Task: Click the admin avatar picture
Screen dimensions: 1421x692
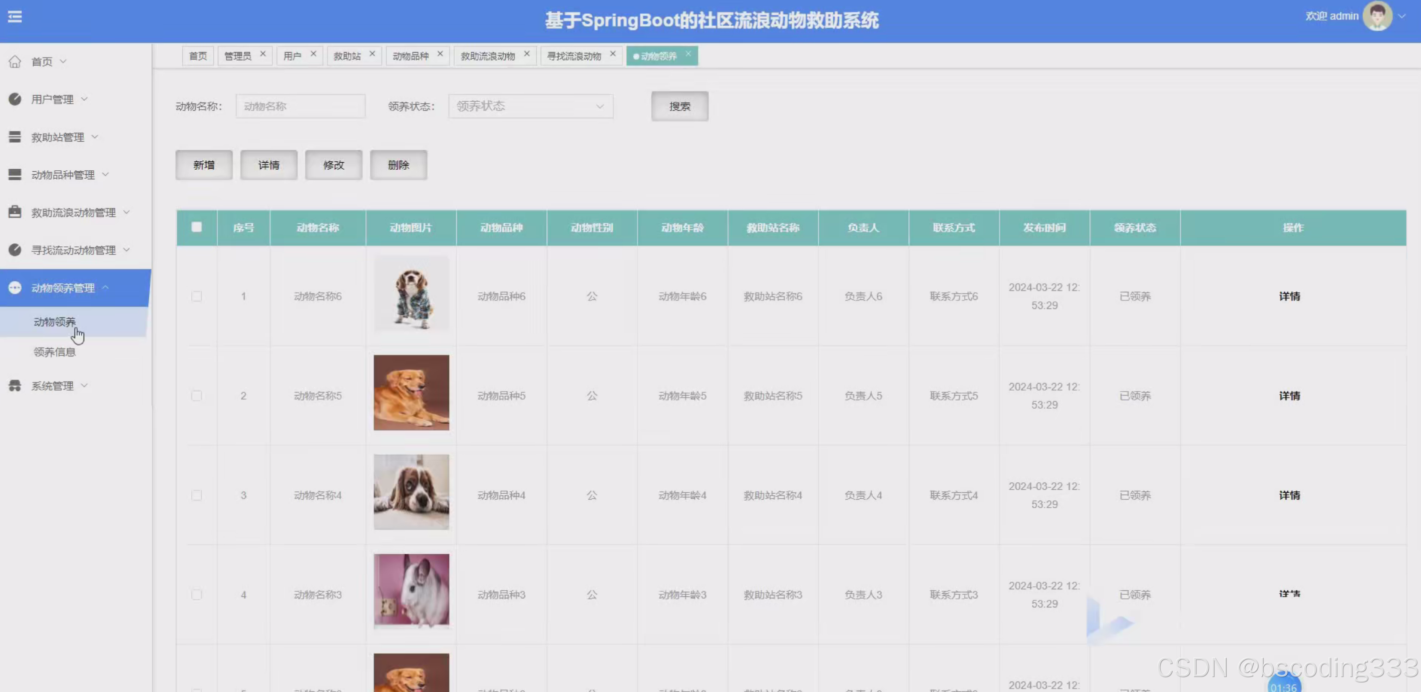Action: 1377,16
